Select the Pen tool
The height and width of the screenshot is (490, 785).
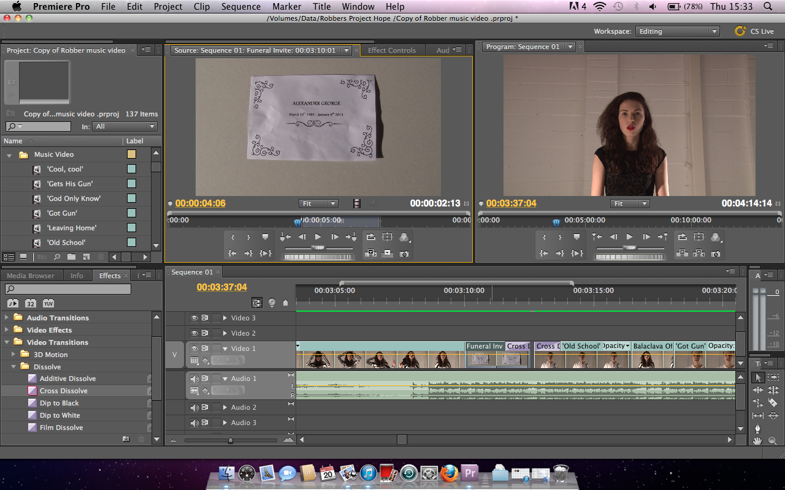click(758, 428)
